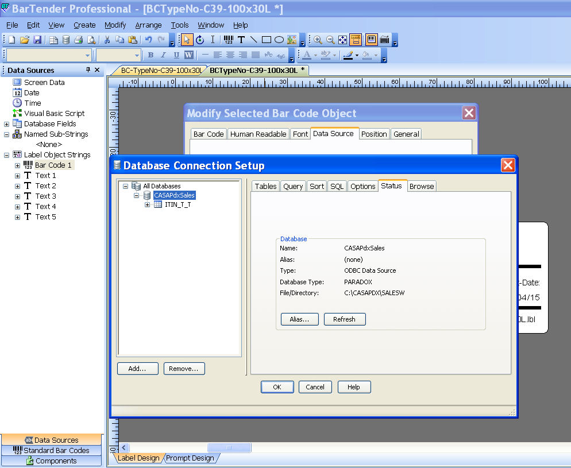The width and height of the screenshot is (571, 468).
Task: Toggle Bold formatting
Action: [151, 55]
